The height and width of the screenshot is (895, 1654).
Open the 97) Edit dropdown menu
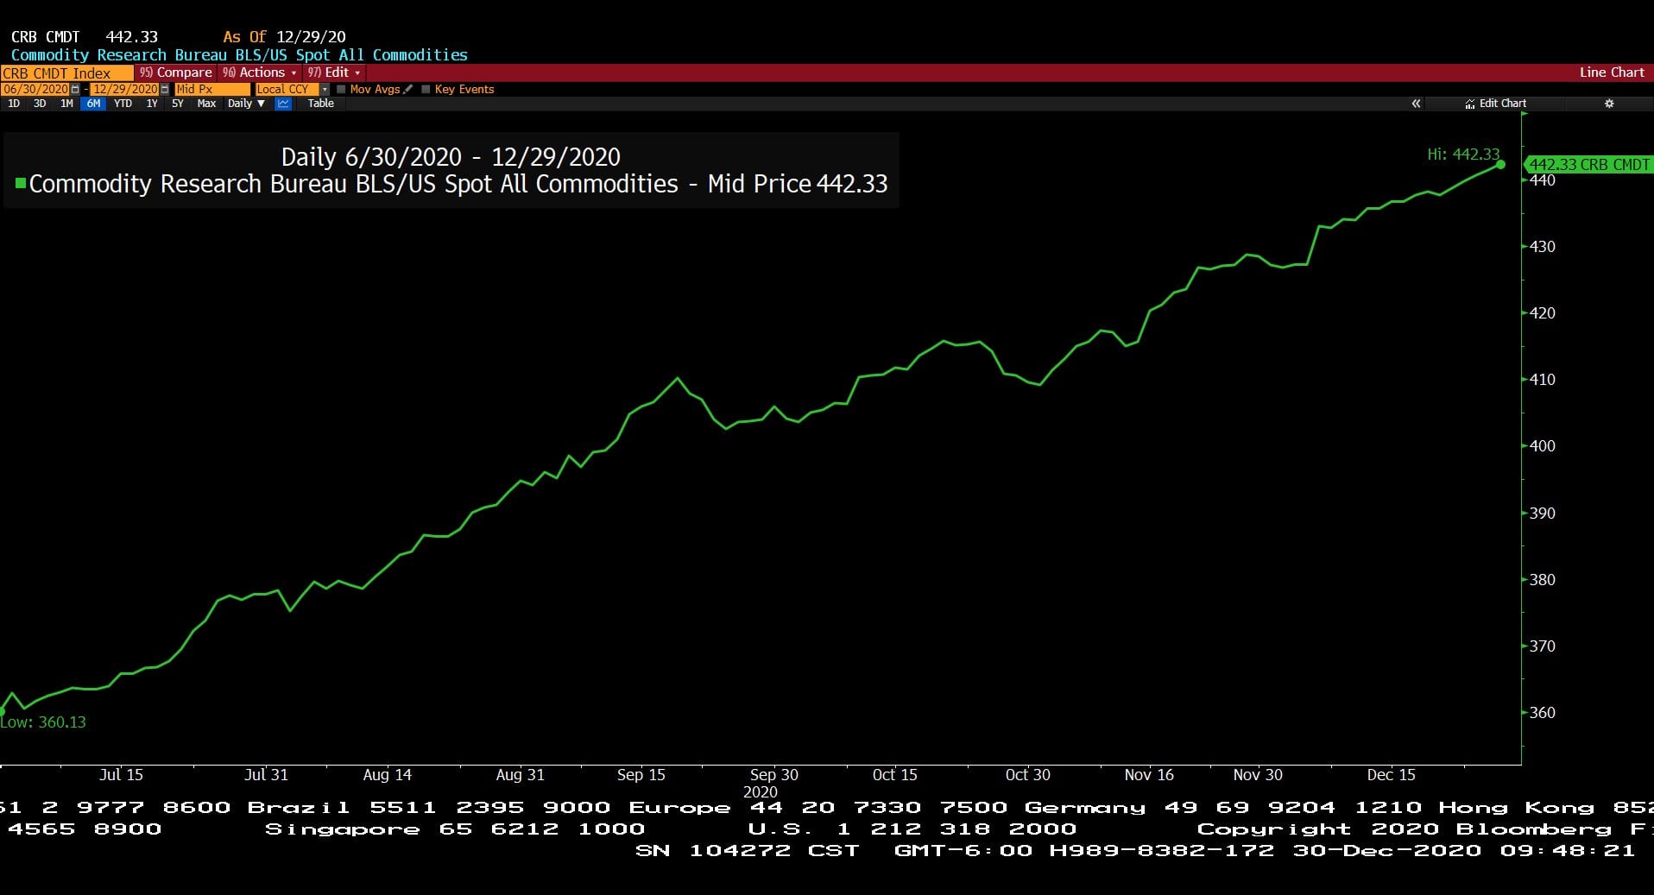[x=334, y=72]
